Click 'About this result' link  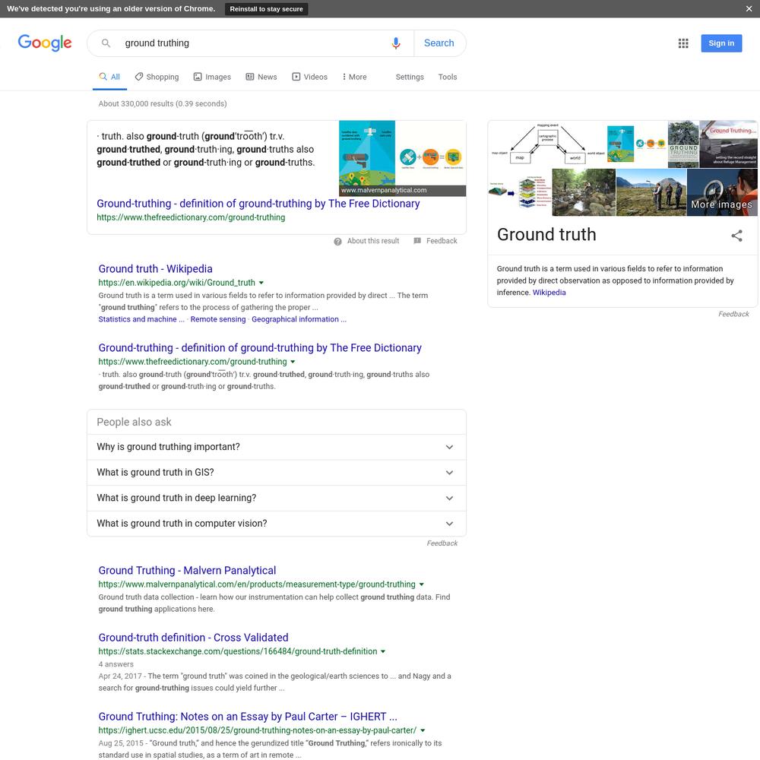pos(373,241)
